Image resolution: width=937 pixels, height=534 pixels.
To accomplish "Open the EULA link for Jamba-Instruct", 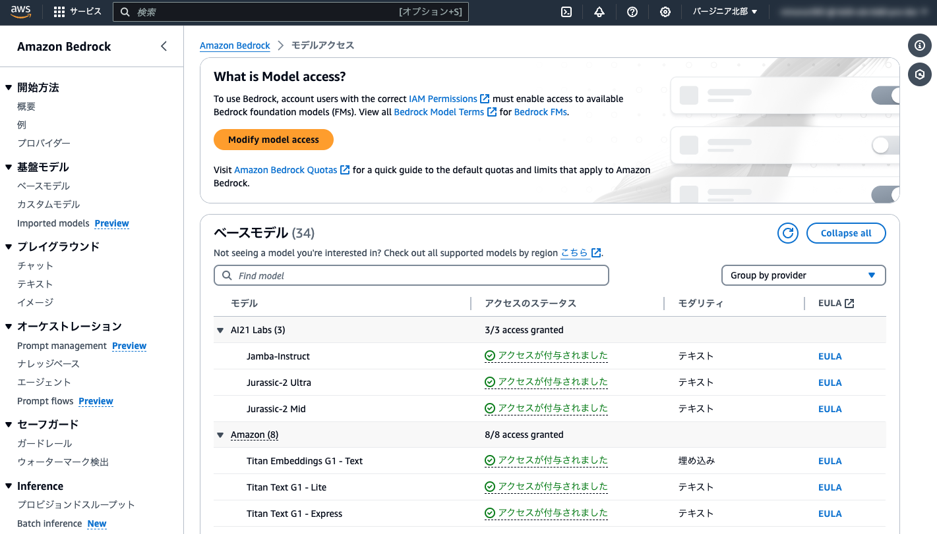I will [830, 356].
